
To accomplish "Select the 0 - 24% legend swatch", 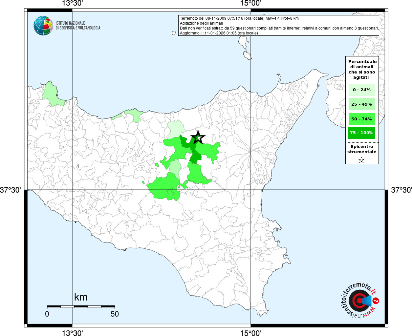I will 362,90.
